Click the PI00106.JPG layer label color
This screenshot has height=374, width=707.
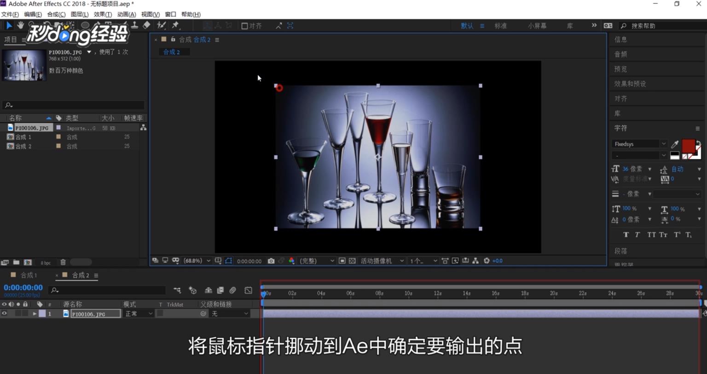coord(42,314)
